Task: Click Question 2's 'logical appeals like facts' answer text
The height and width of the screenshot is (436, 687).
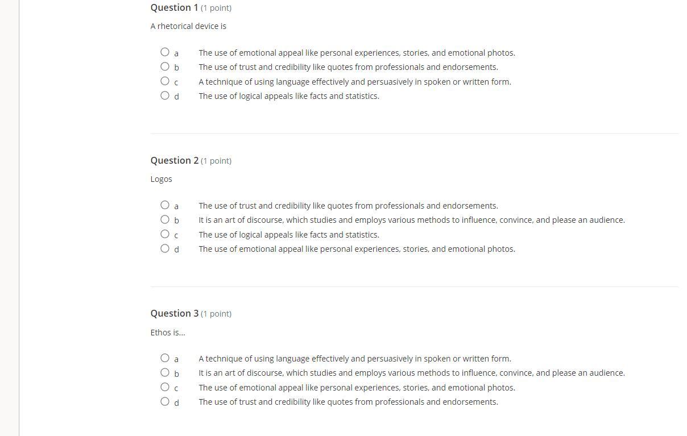Action: 288,235
